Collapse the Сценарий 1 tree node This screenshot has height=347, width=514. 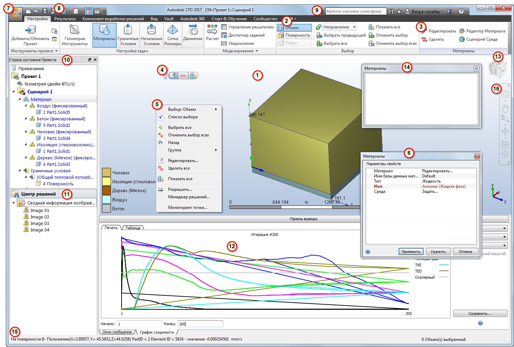point(14,91)
